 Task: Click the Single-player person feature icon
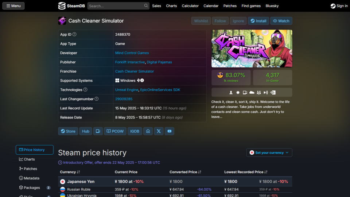coord(231,92)
